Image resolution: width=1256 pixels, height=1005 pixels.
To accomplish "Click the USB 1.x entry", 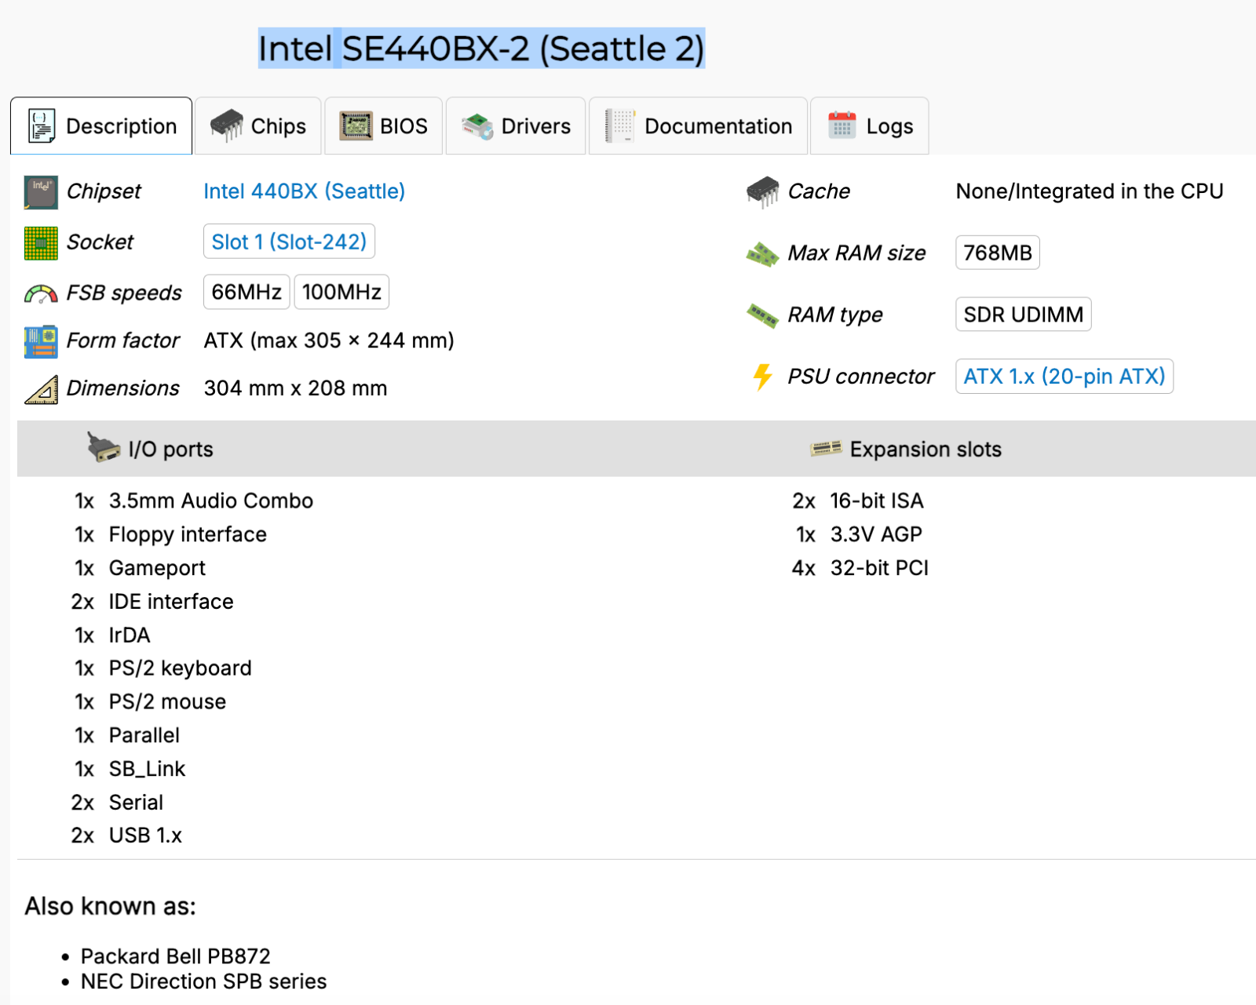I will (x=145, y=836).
